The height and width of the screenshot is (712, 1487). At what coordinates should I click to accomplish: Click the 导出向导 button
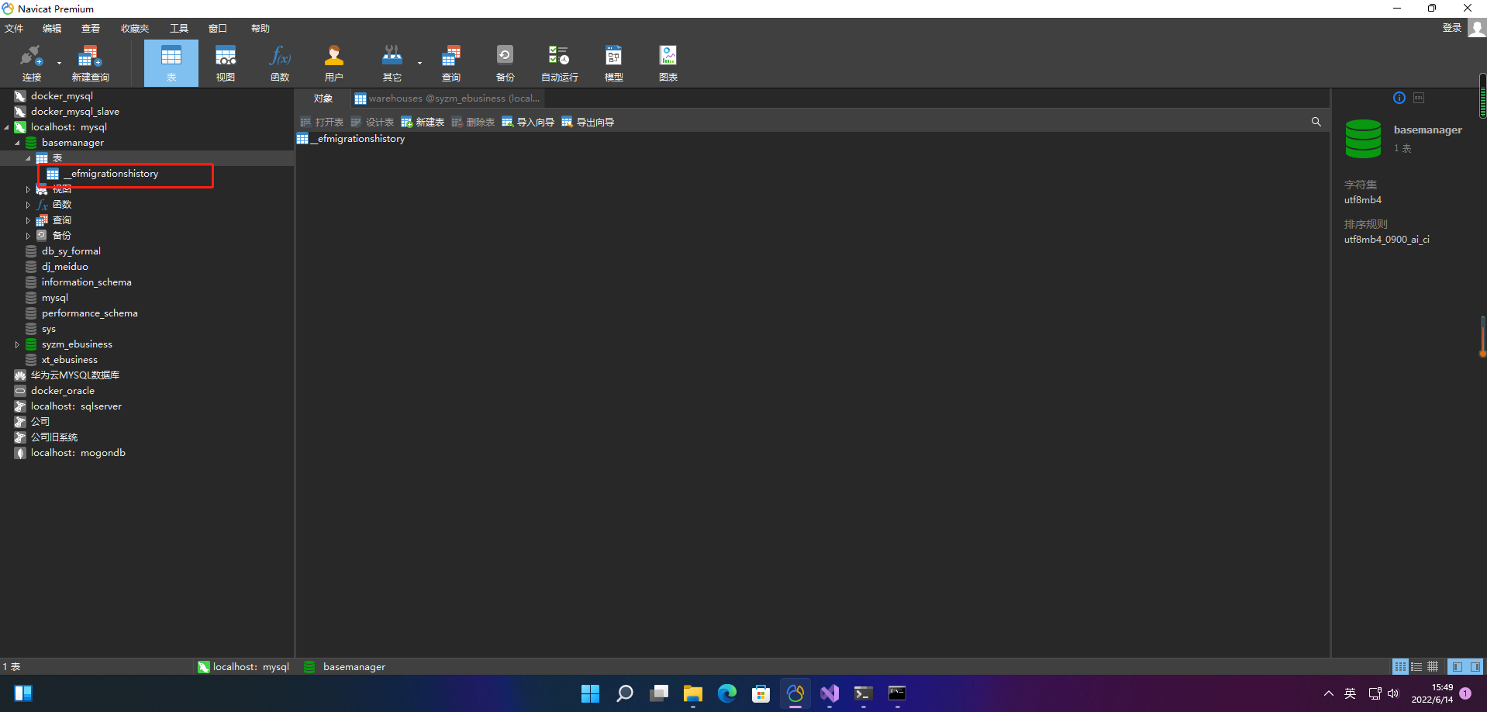pyautogui.click(x=588, y=122)
